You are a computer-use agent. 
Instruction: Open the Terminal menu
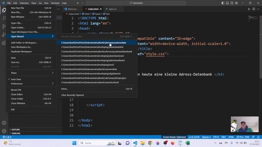pos(55,3)
